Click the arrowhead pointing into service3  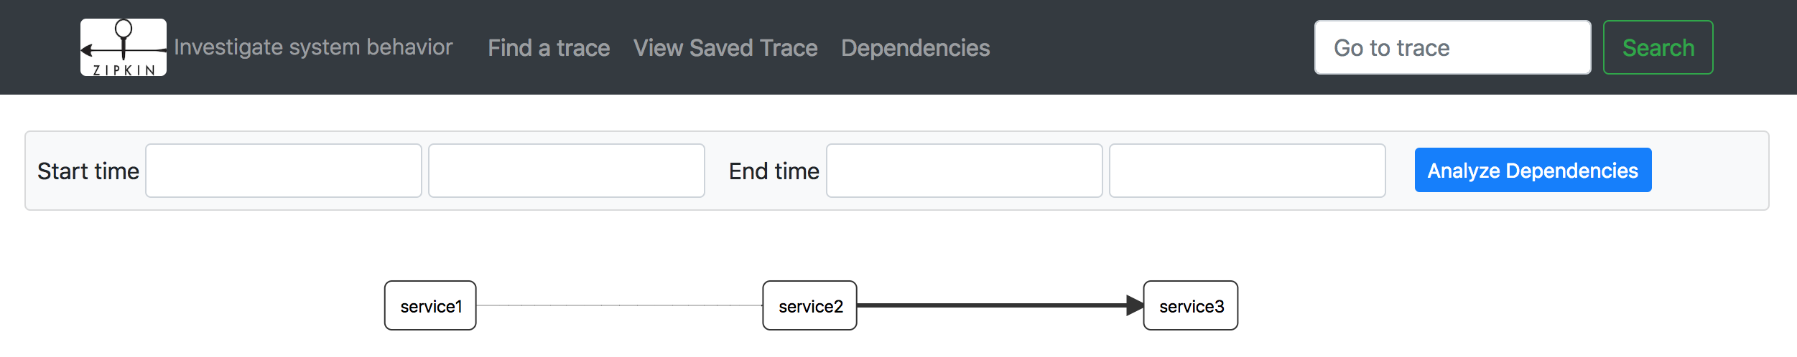pyautogui.click(x=1135, y=305)
